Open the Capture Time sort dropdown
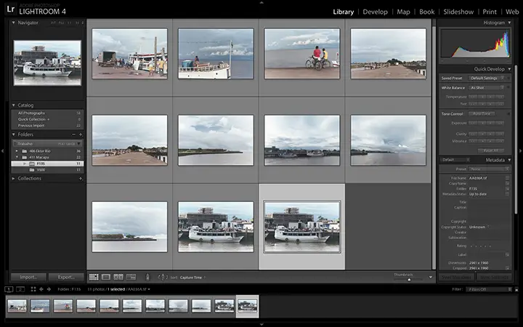Image resolution: width=523 pixels, height=327 pixels. tap(192, 278)
